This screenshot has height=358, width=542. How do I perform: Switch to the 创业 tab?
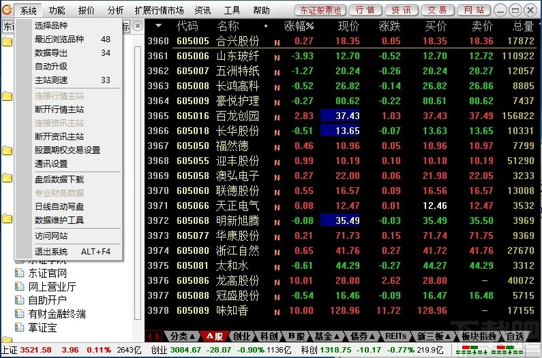click(241, 336)
